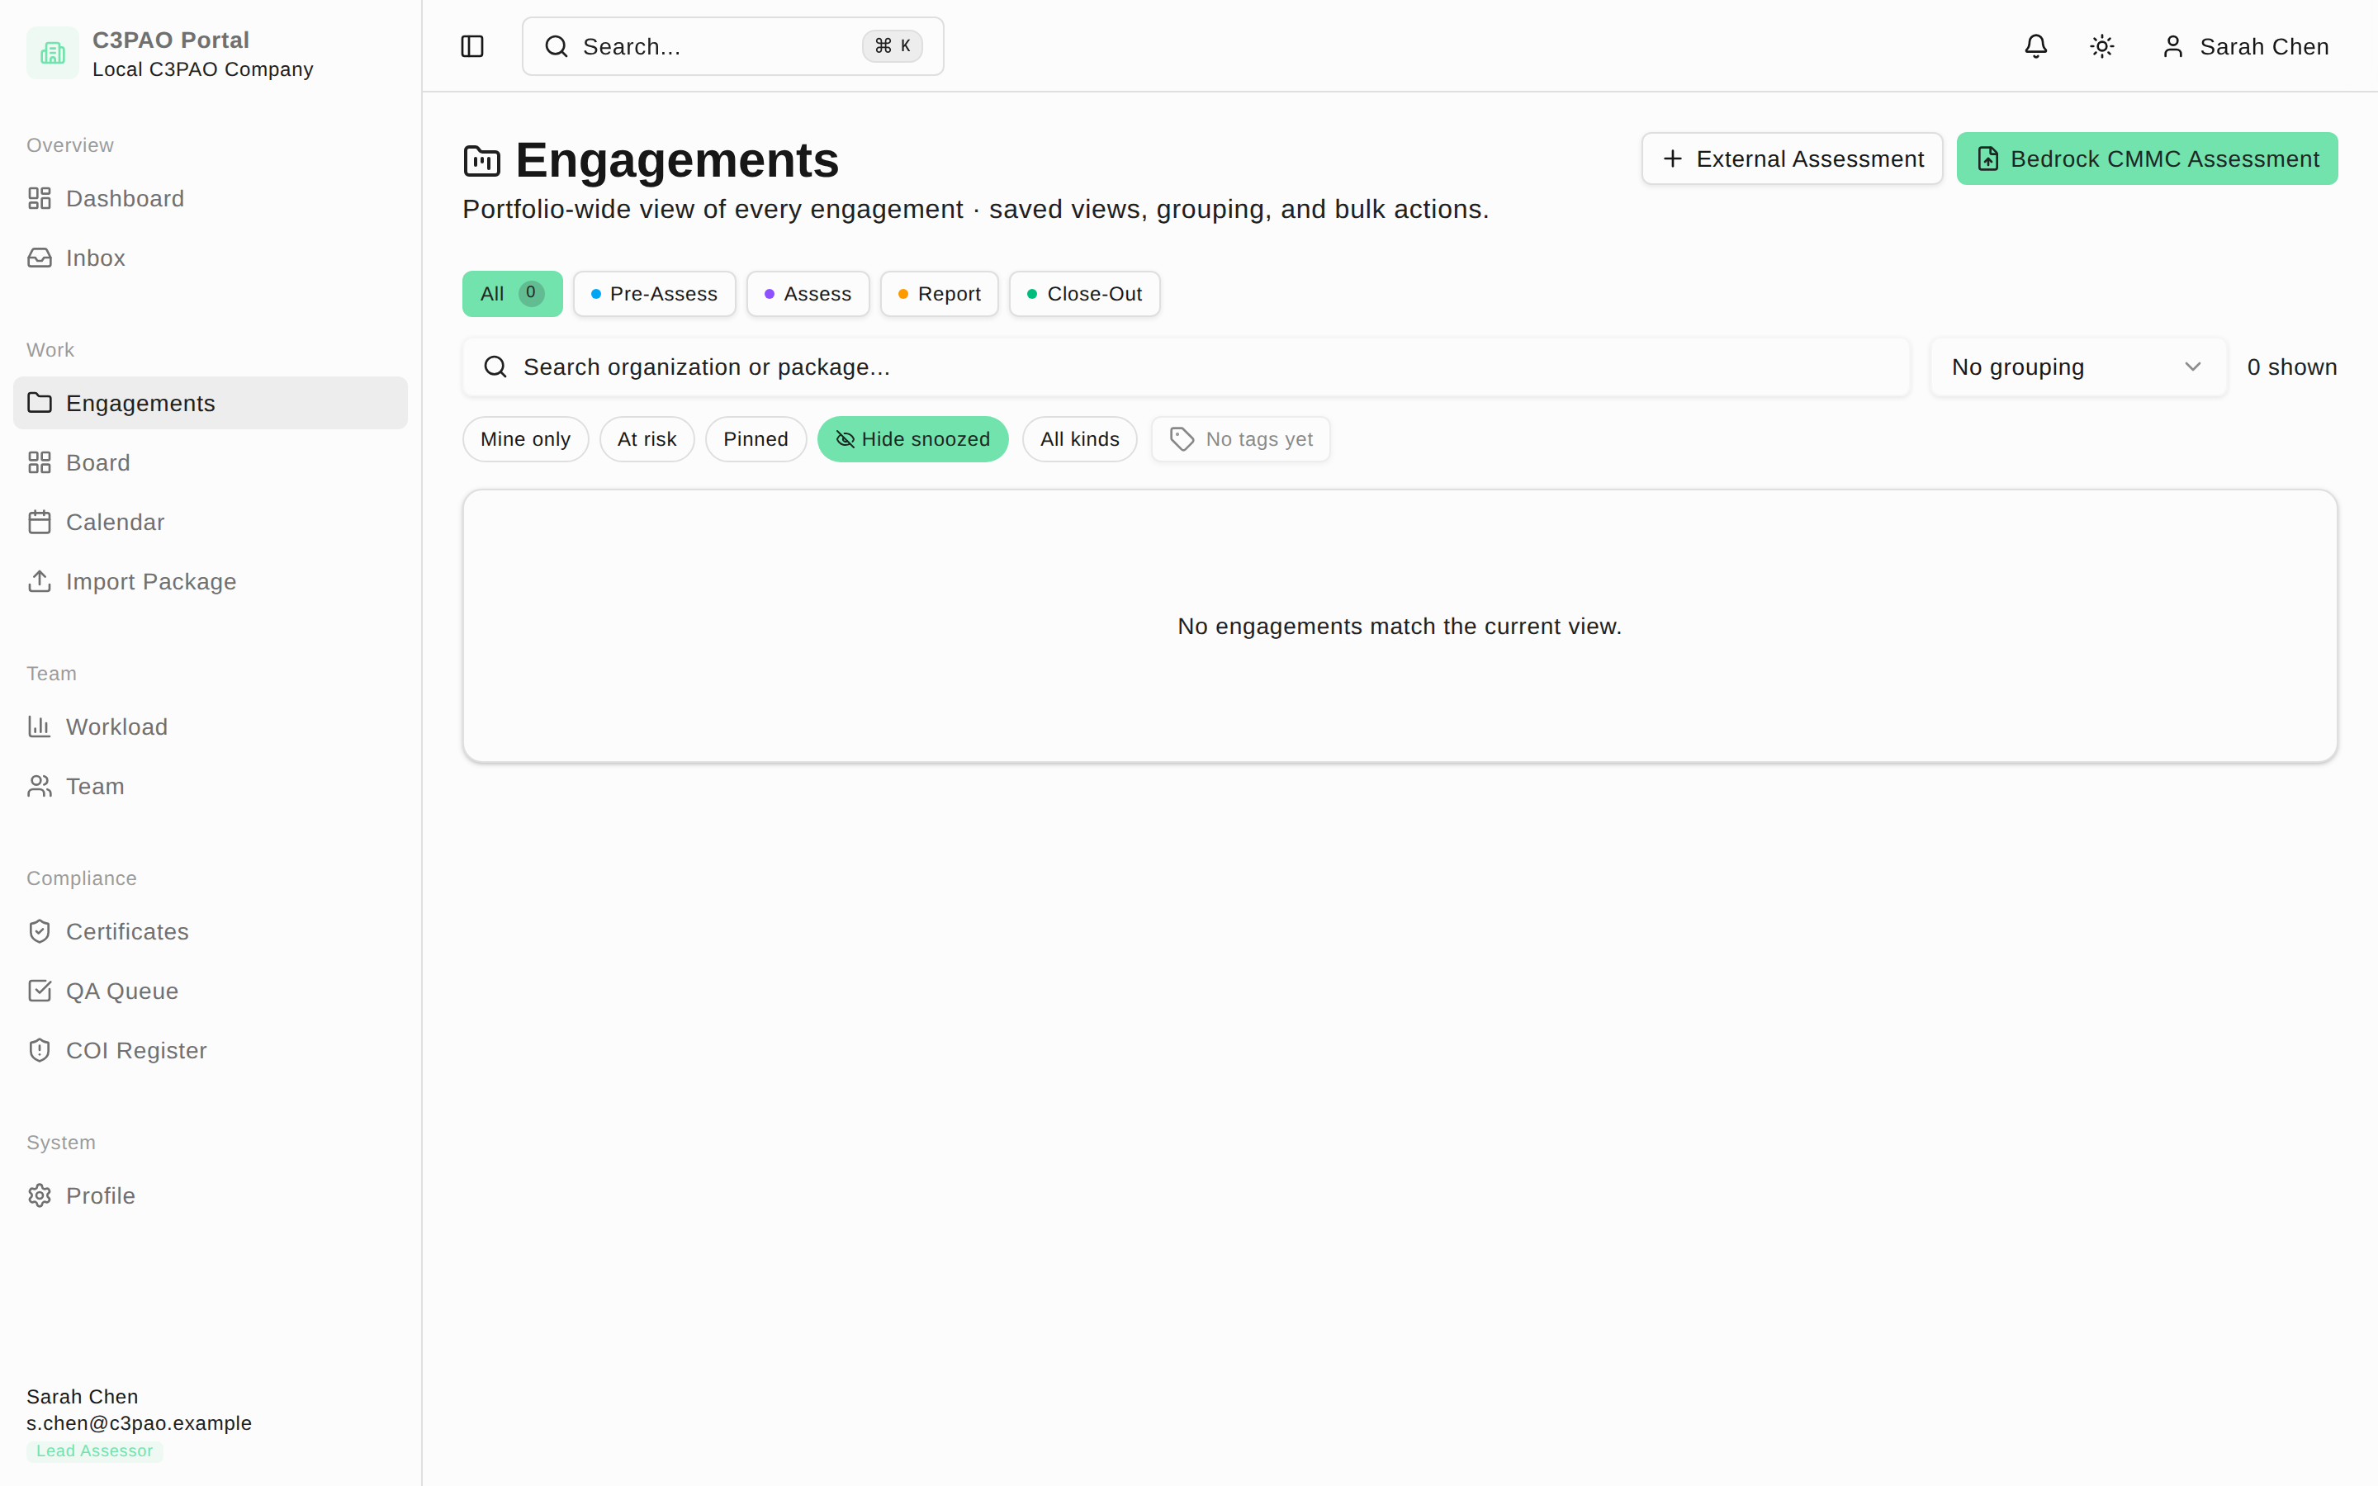Click the Engagements folder heading icon
Image resolution: width=2378 pixels, height=1486 pixels.
coord(481,160)
